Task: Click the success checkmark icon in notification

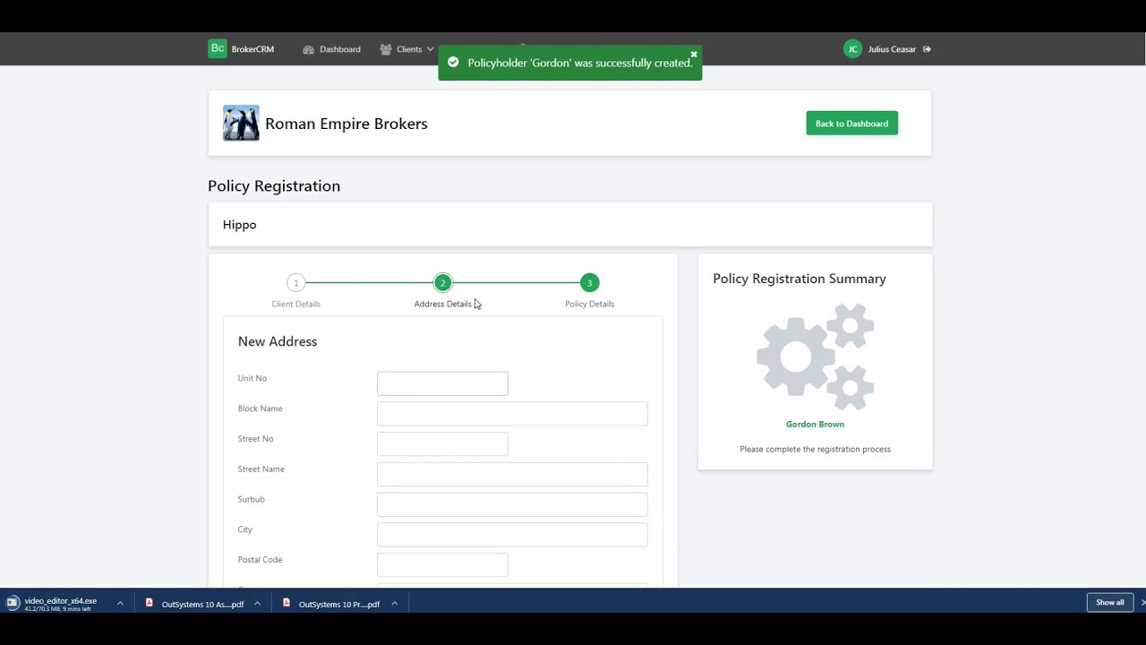Action: (x=453, y=63)
